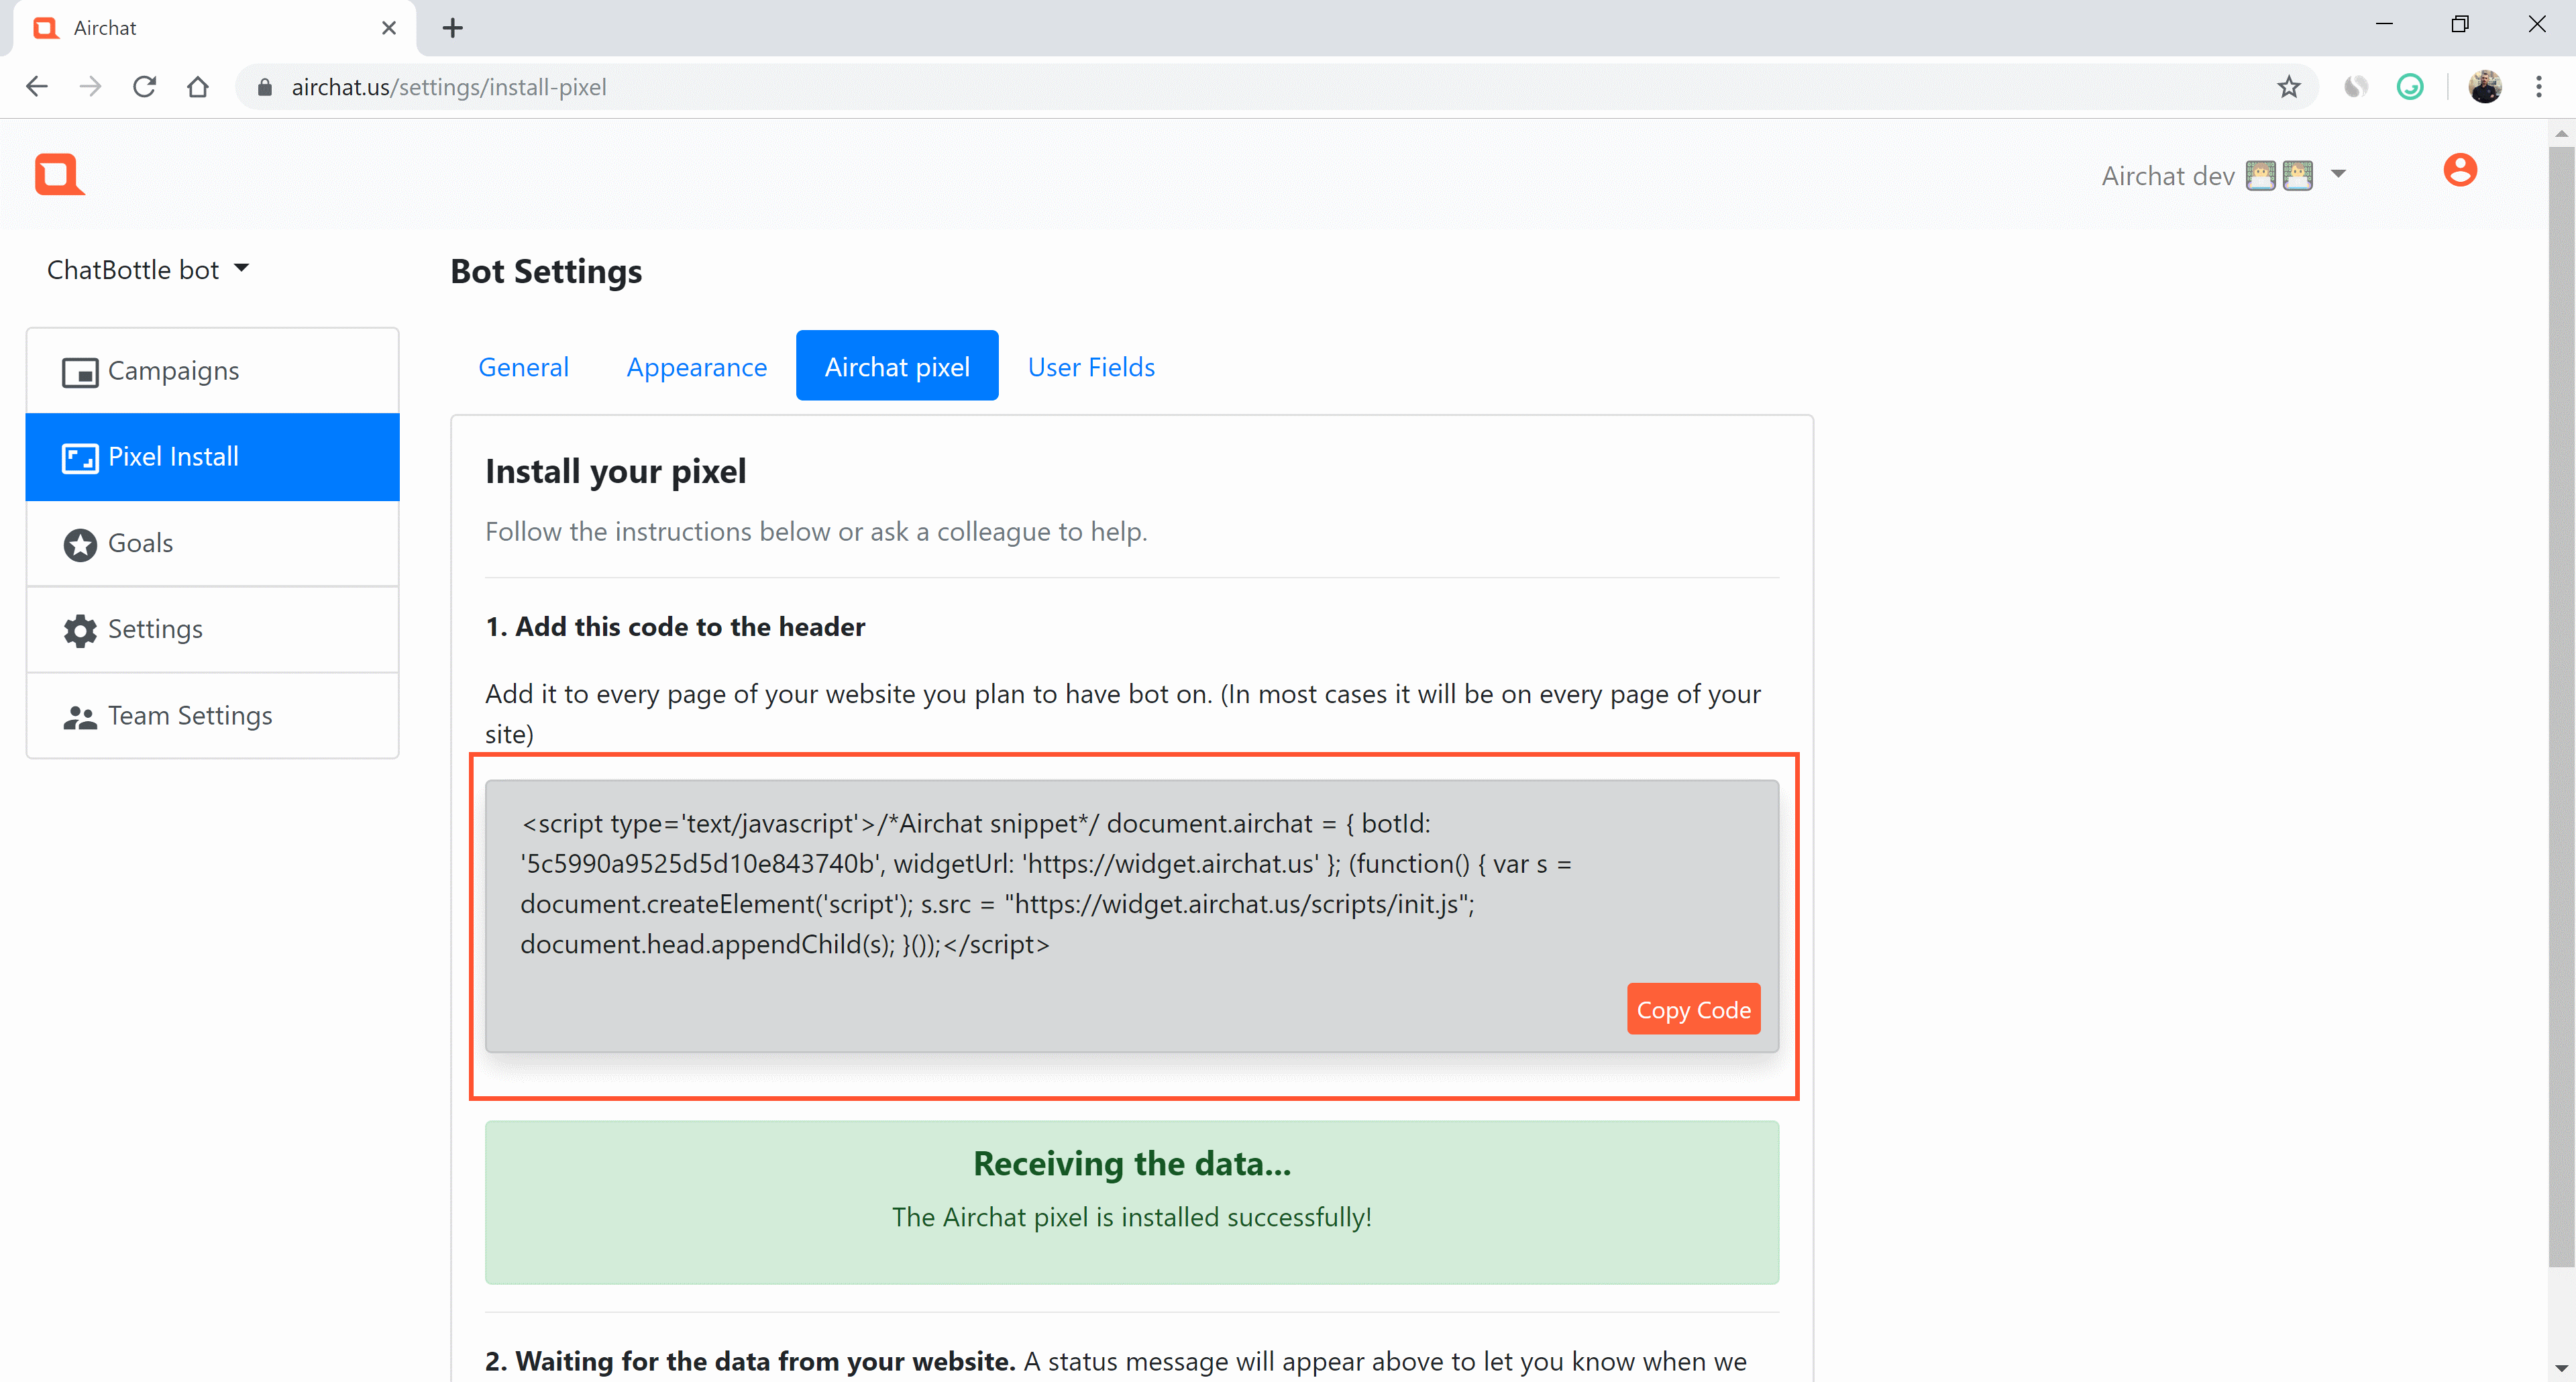This screenshot has width=2576, height=1382.
Task: Expand the Airchat dev team dropdown
Action: click(2224, 176)
